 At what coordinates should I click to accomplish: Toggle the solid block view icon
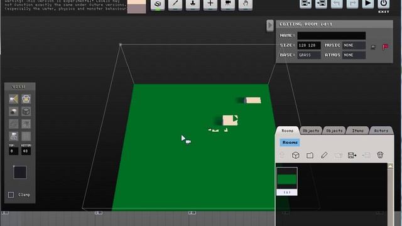pos(14,111)
